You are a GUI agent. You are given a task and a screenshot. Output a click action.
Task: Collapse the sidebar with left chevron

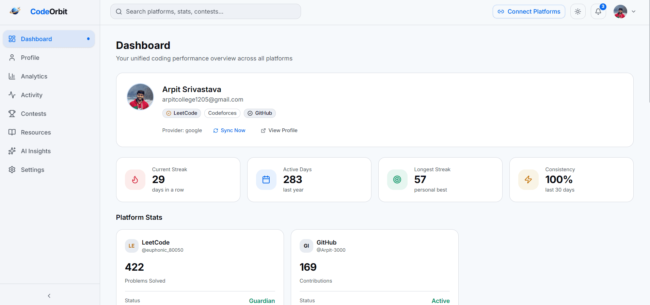[49, 296]
